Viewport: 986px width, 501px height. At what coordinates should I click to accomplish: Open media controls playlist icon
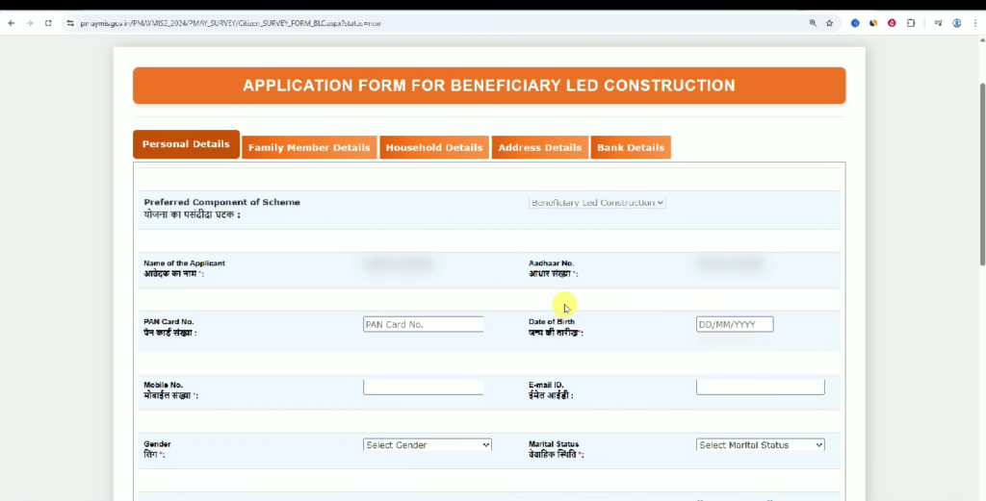[938, 23]
